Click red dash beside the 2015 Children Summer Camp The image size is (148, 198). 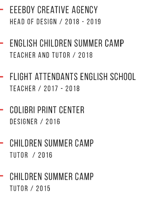click(x=2, y=176)
